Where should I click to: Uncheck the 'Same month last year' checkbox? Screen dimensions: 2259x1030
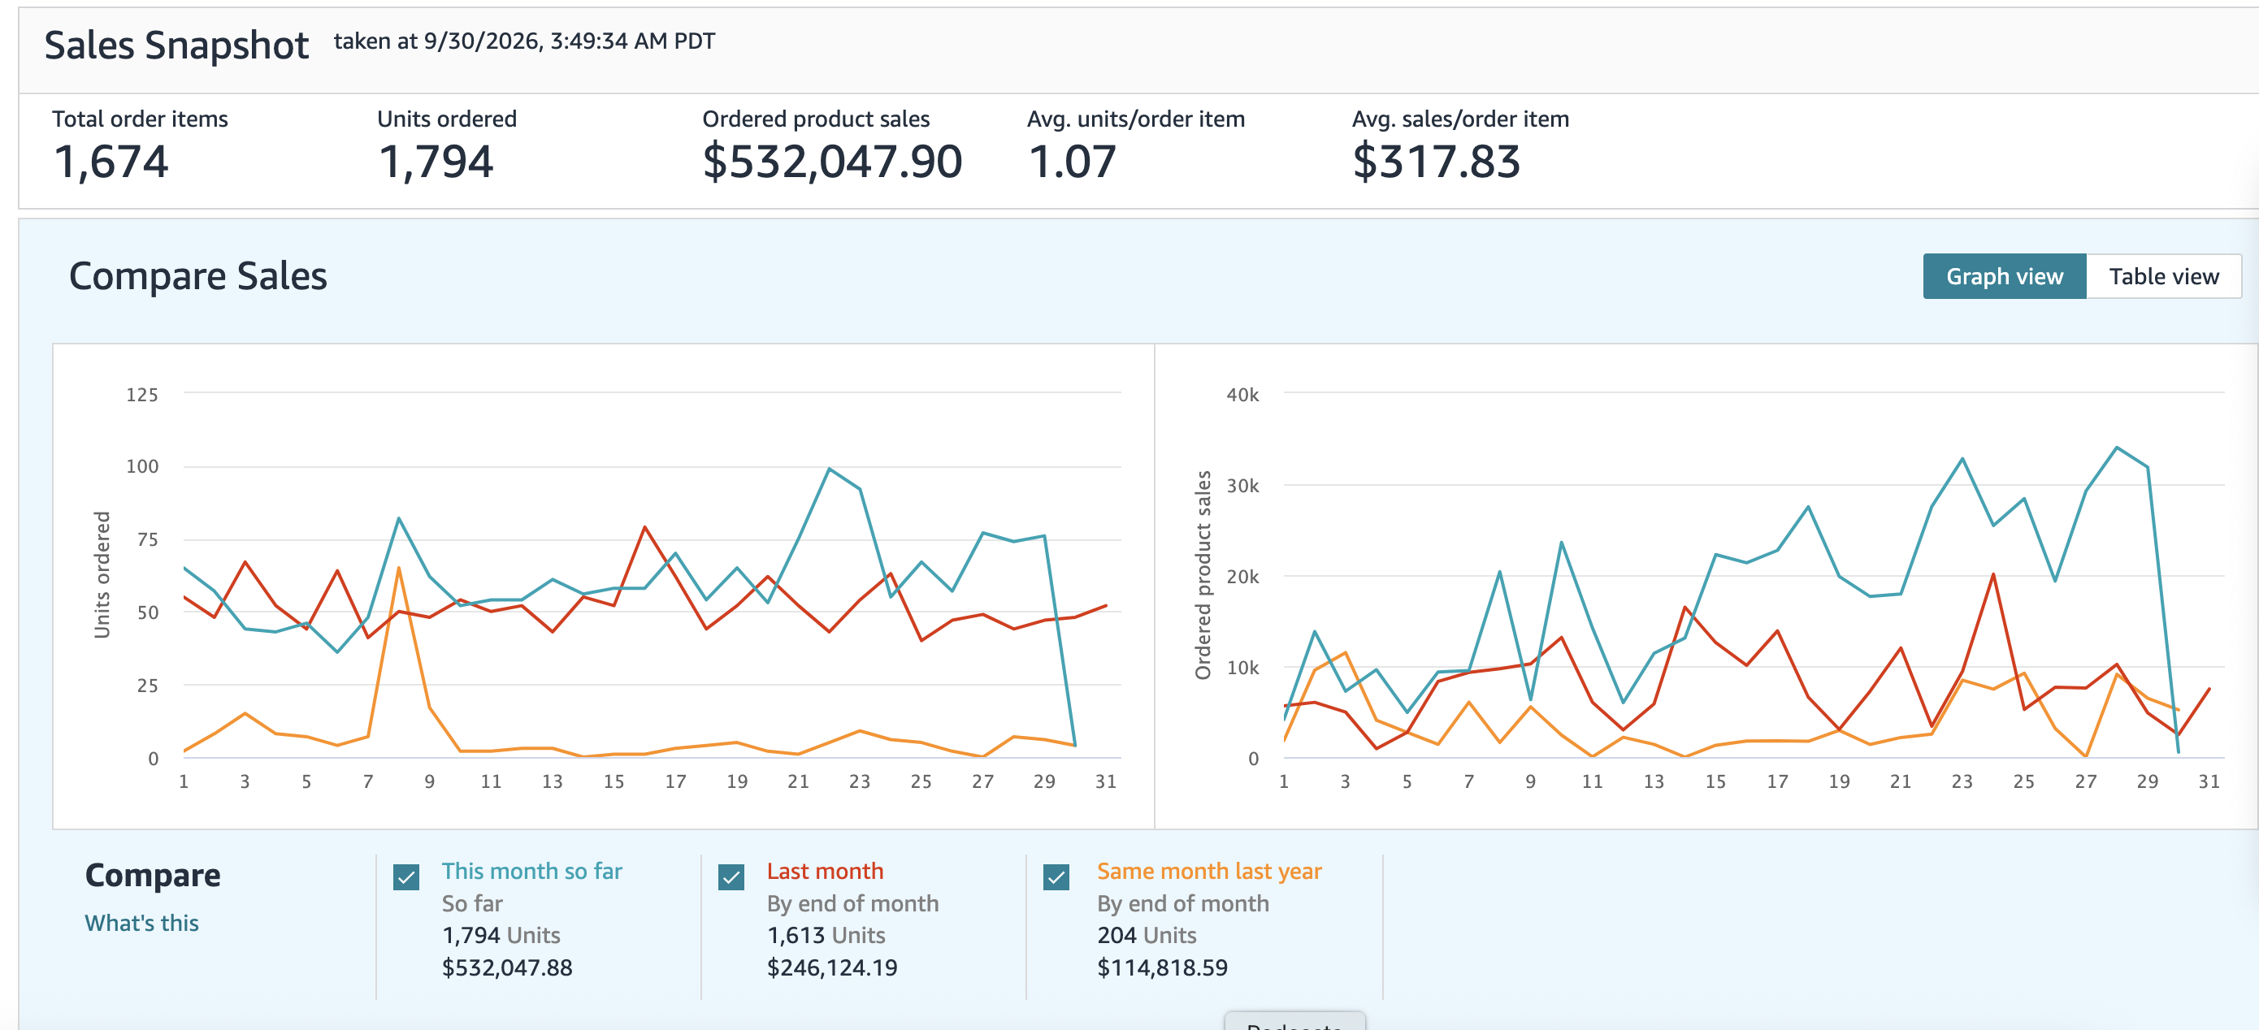point(1056,876)
